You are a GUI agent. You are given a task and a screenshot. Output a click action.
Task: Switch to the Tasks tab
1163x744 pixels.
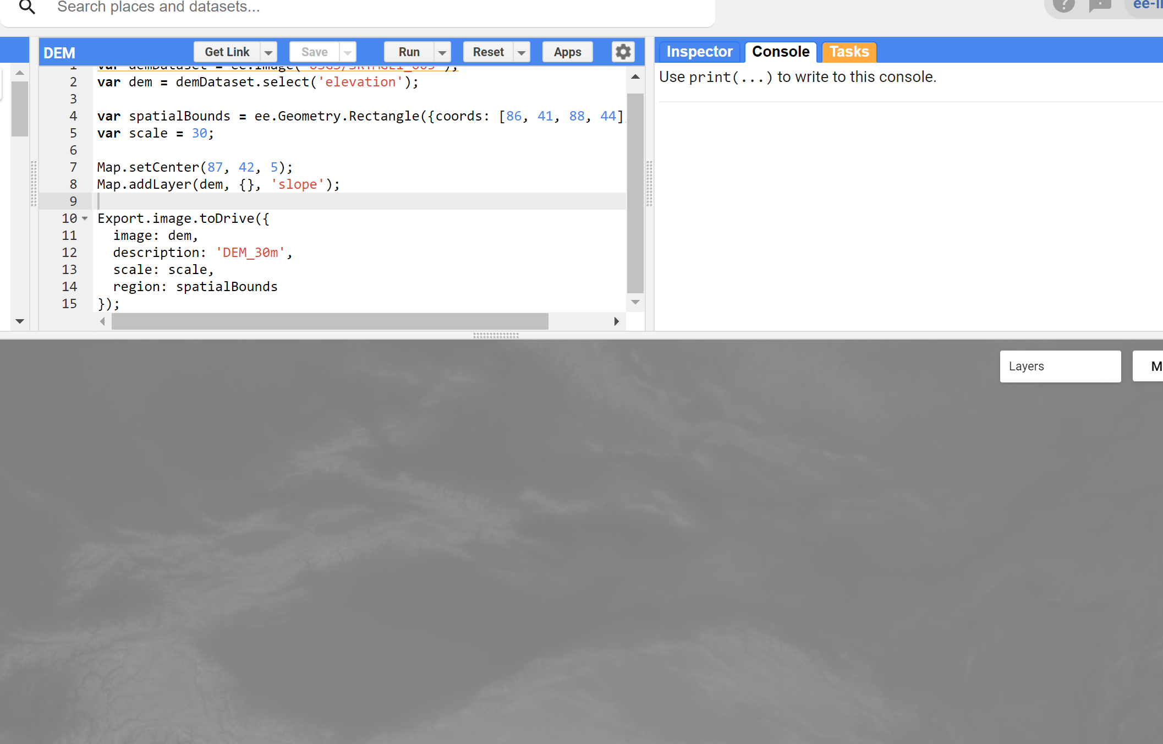pyautogui.click(x=849, y=52)
